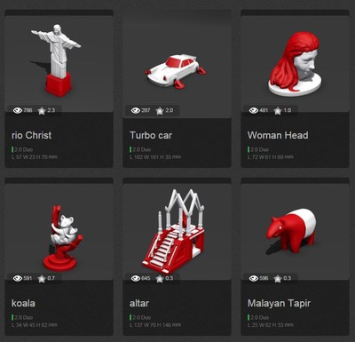355x342 pixels.
Task: Open the Turbo car title link
Action: 151,135
